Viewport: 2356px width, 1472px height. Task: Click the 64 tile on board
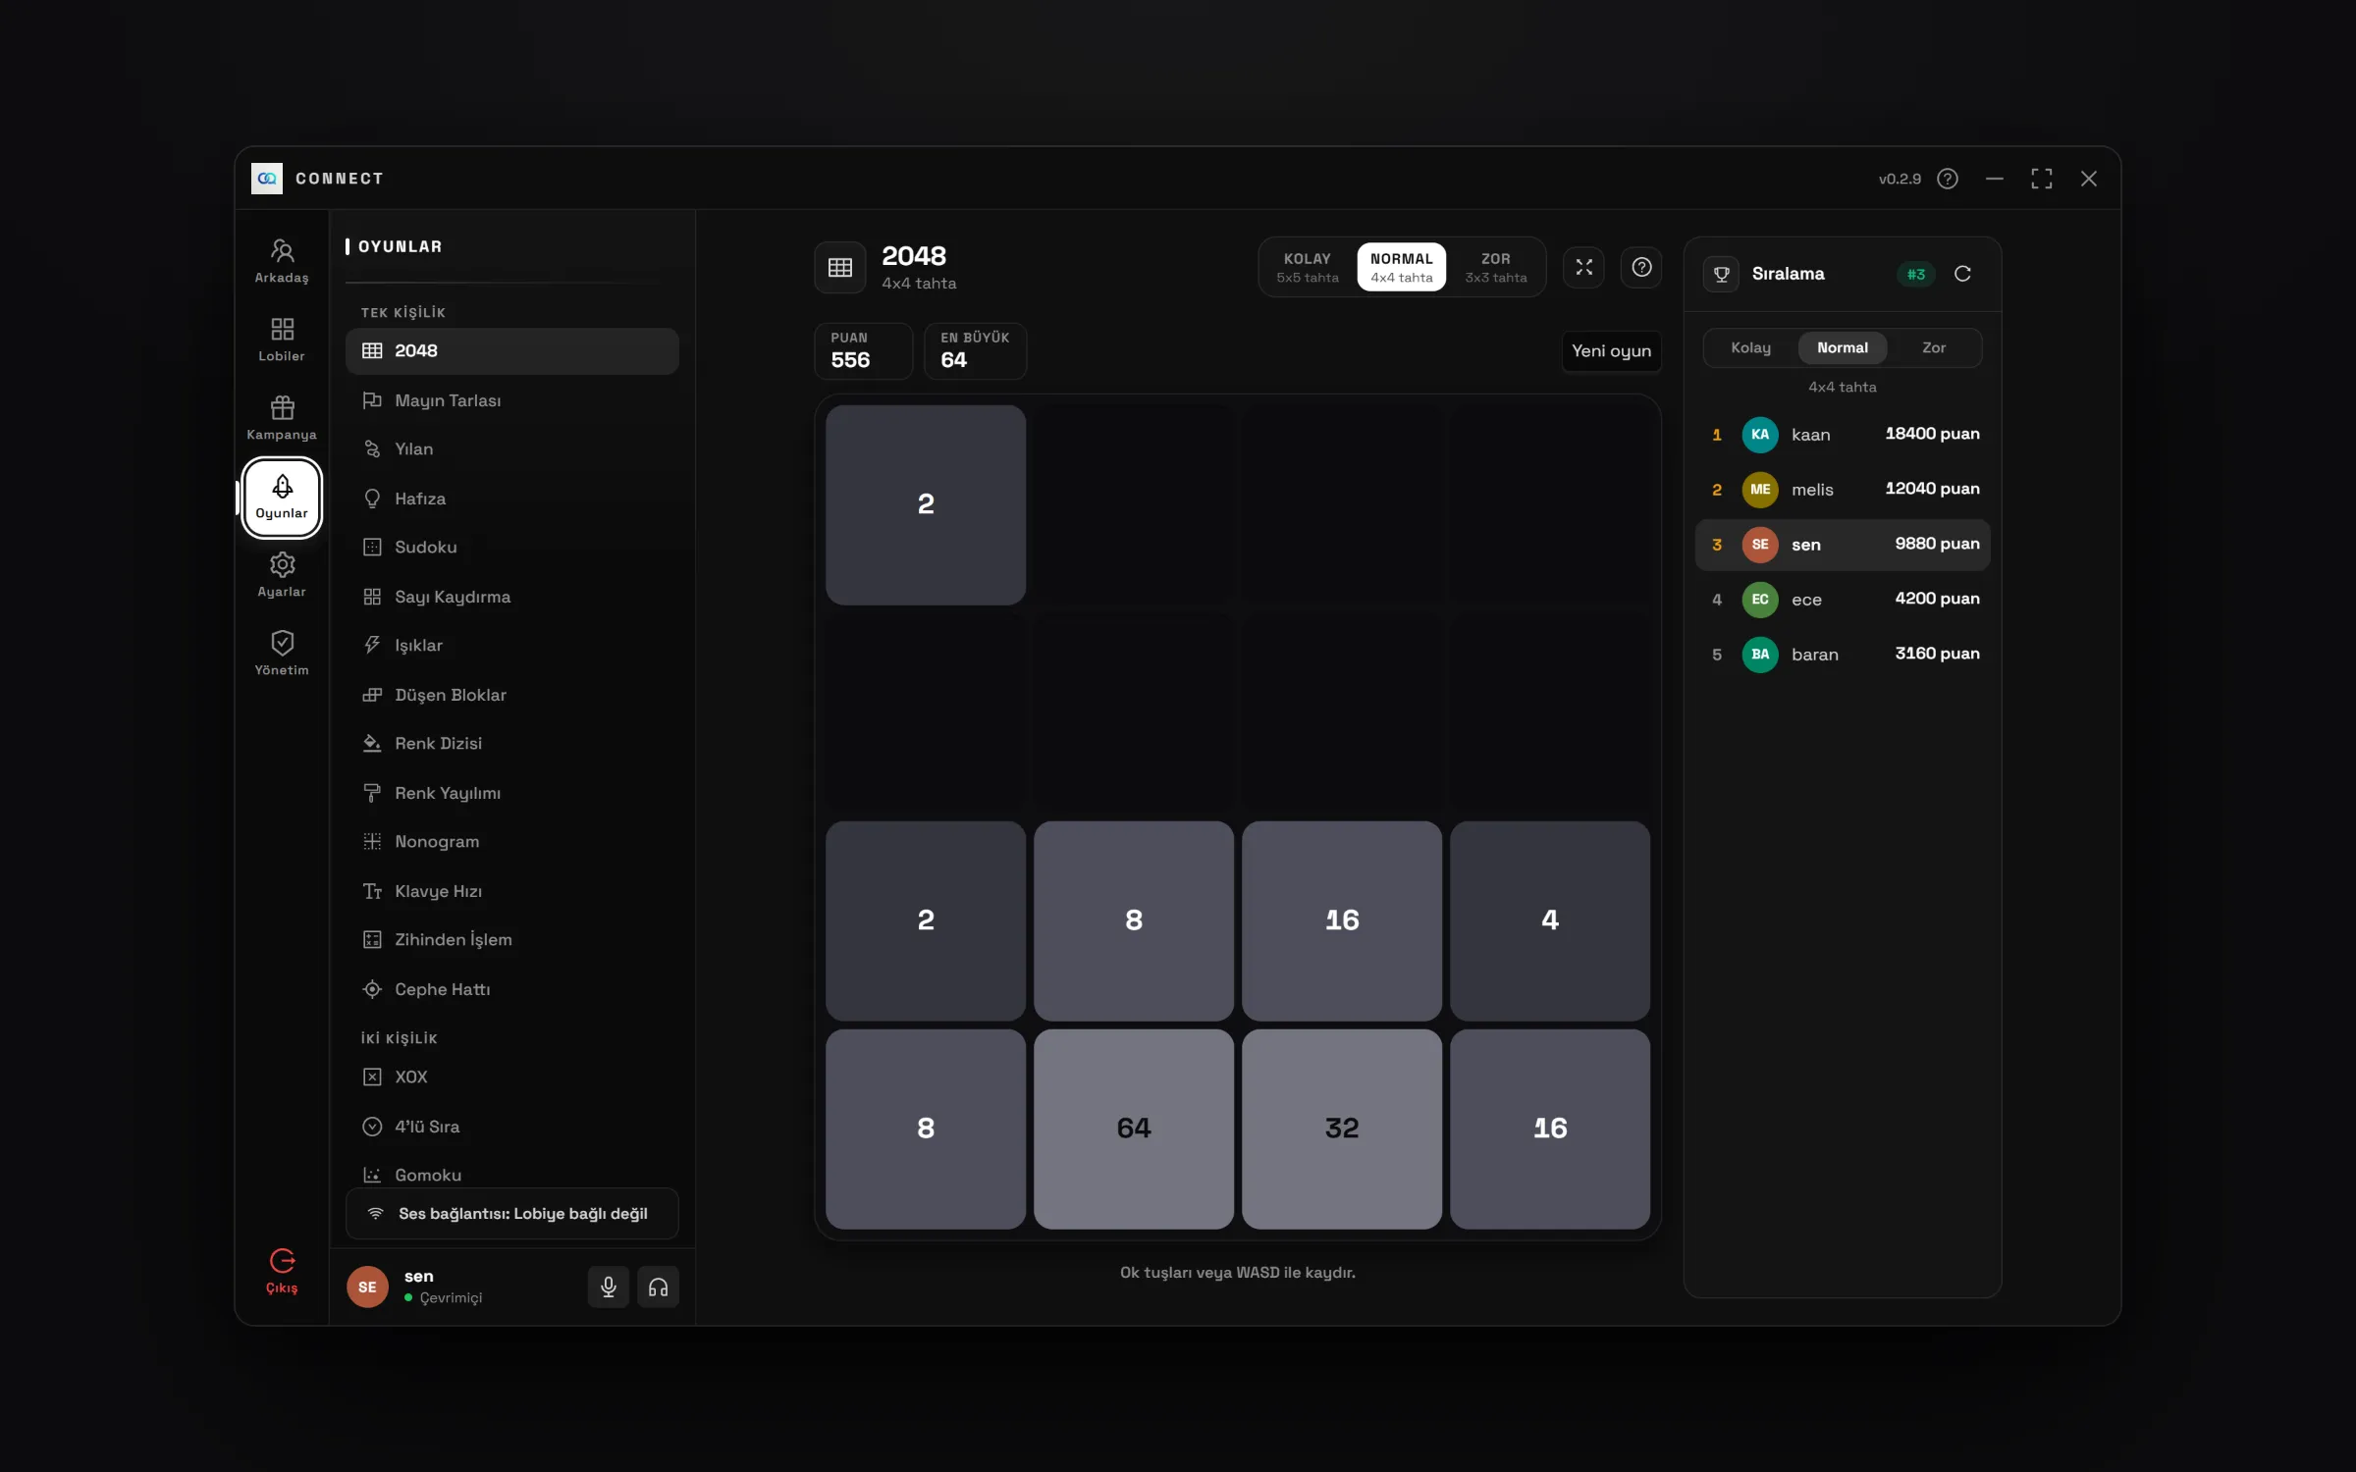pyautogui.click(x=1133, y=1129)
